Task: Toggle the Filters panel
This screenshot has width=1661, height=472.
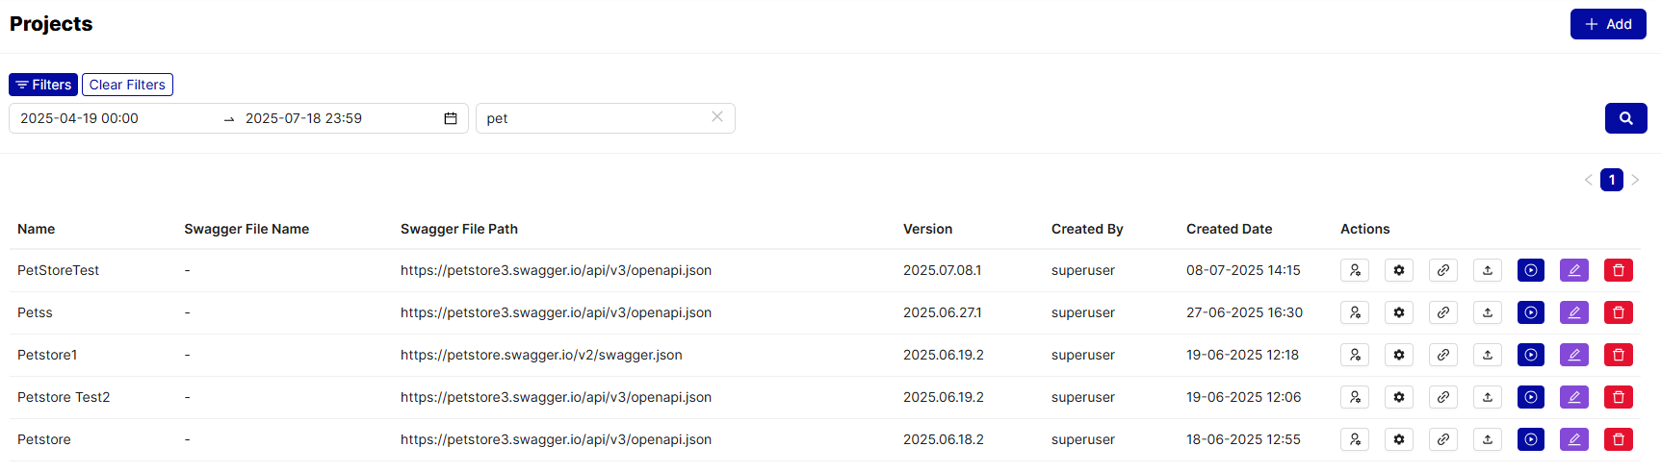Action: (43, 85)
